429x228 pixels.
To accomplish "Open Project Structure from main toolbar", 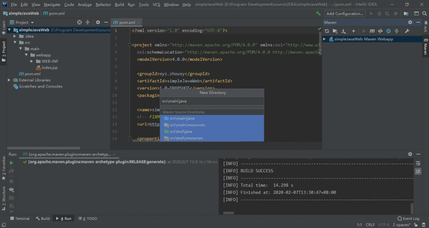I will pyautogui.click(x=406, y=13).
